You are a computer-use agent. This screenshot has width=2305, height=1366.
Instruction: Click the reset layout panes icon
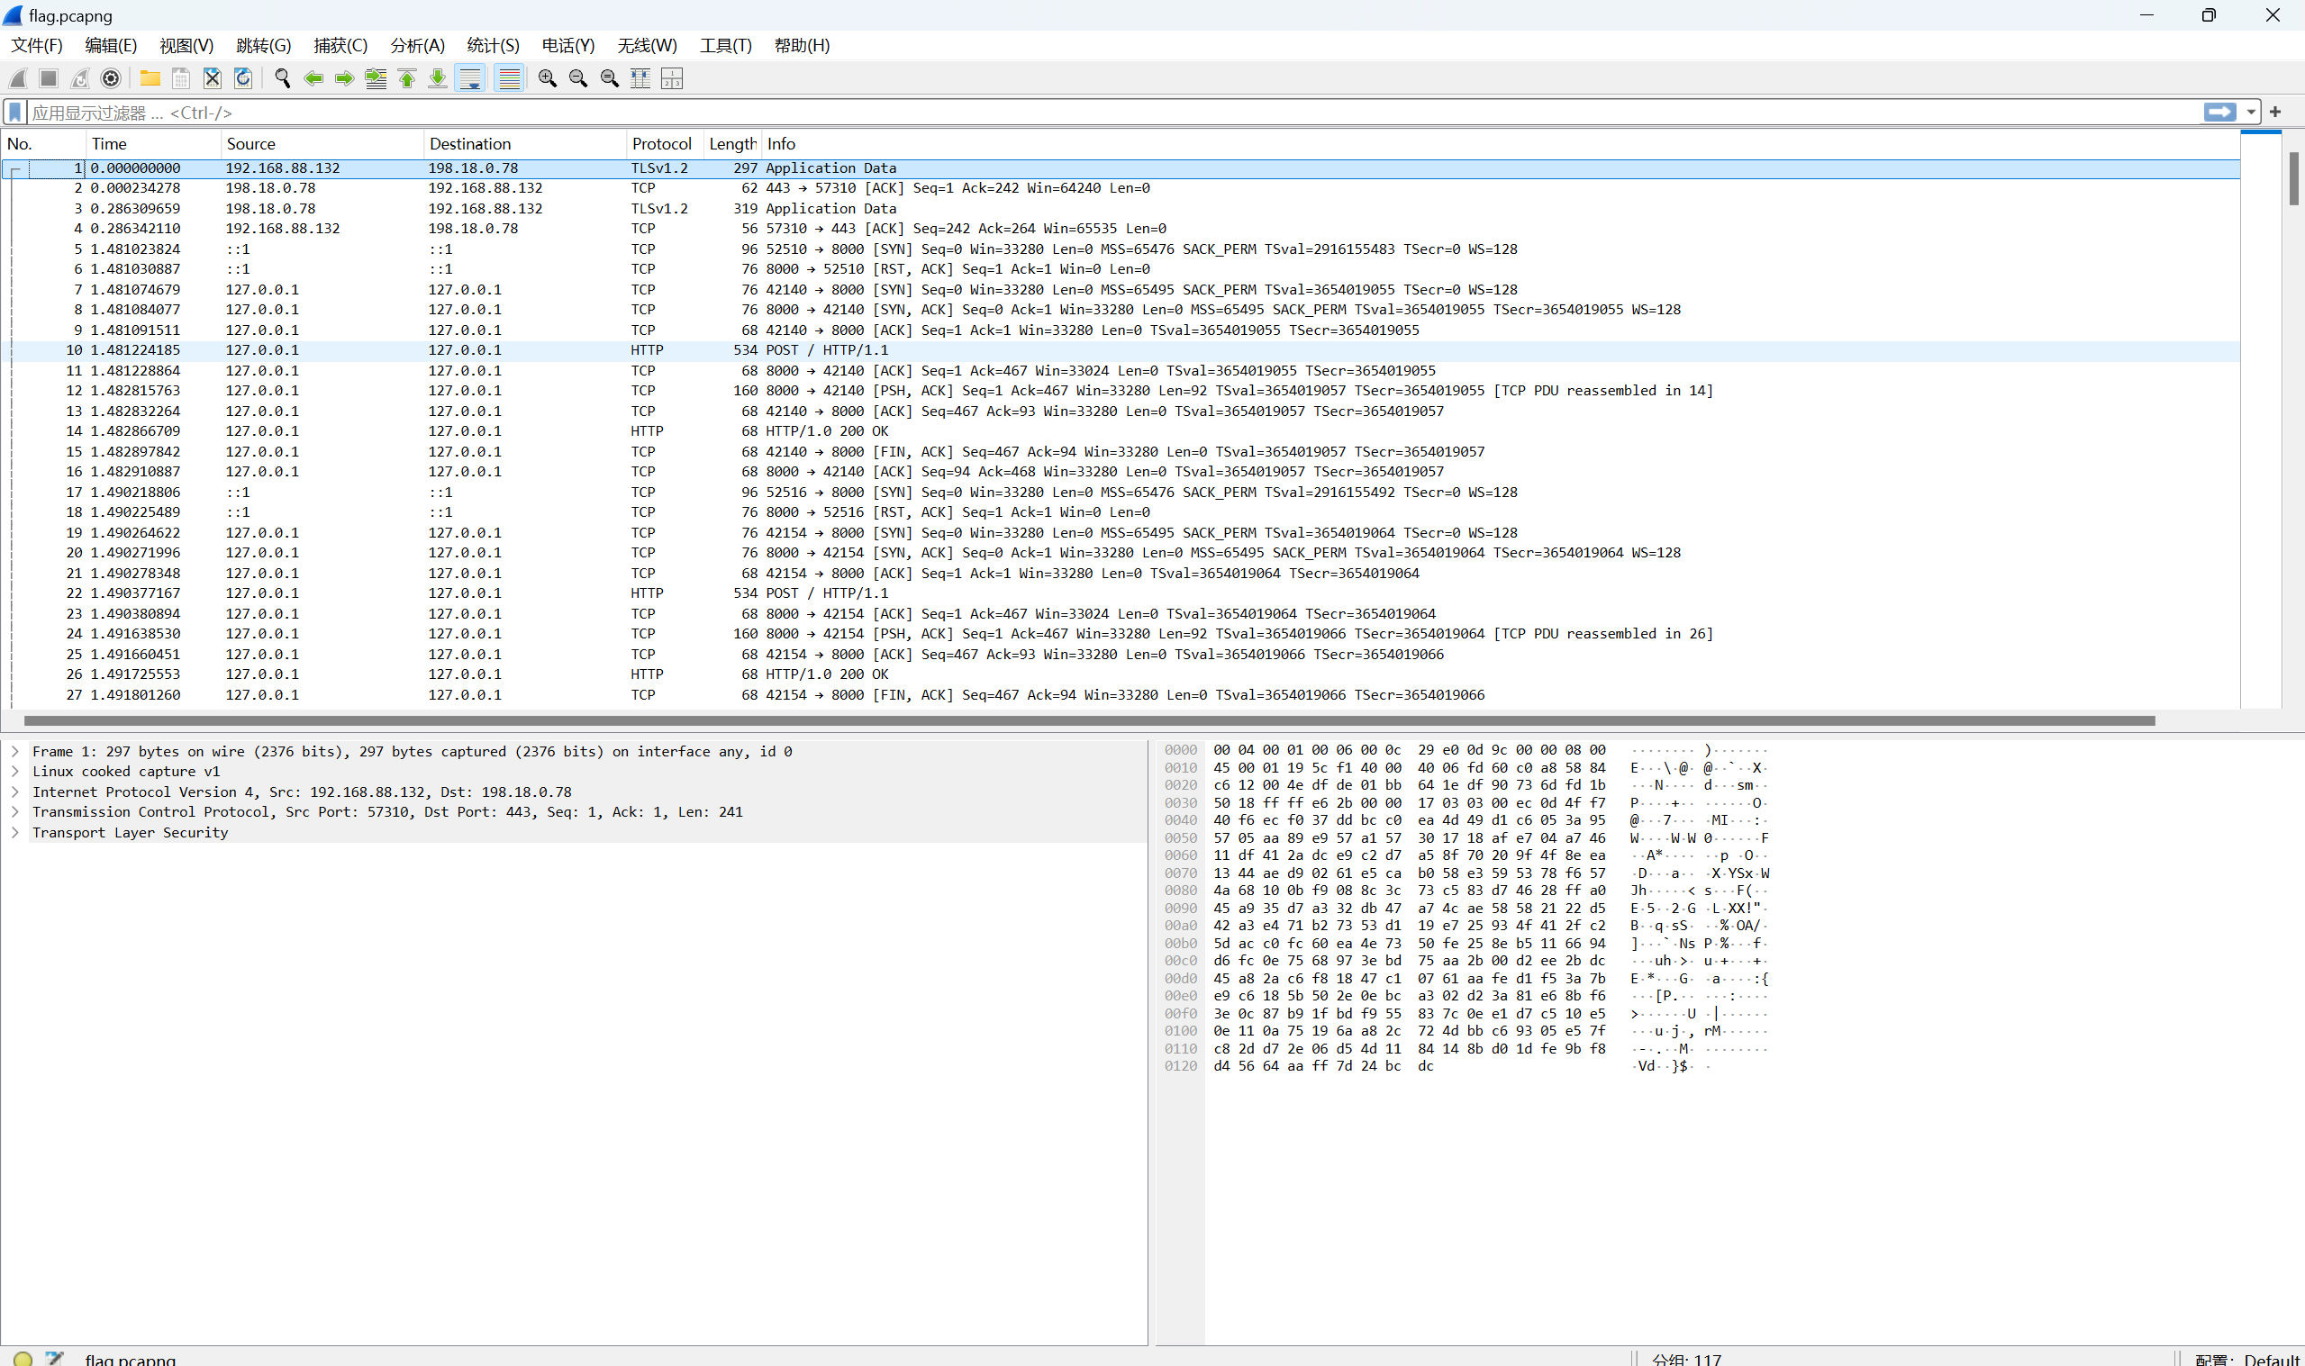[x=672, y=78]
